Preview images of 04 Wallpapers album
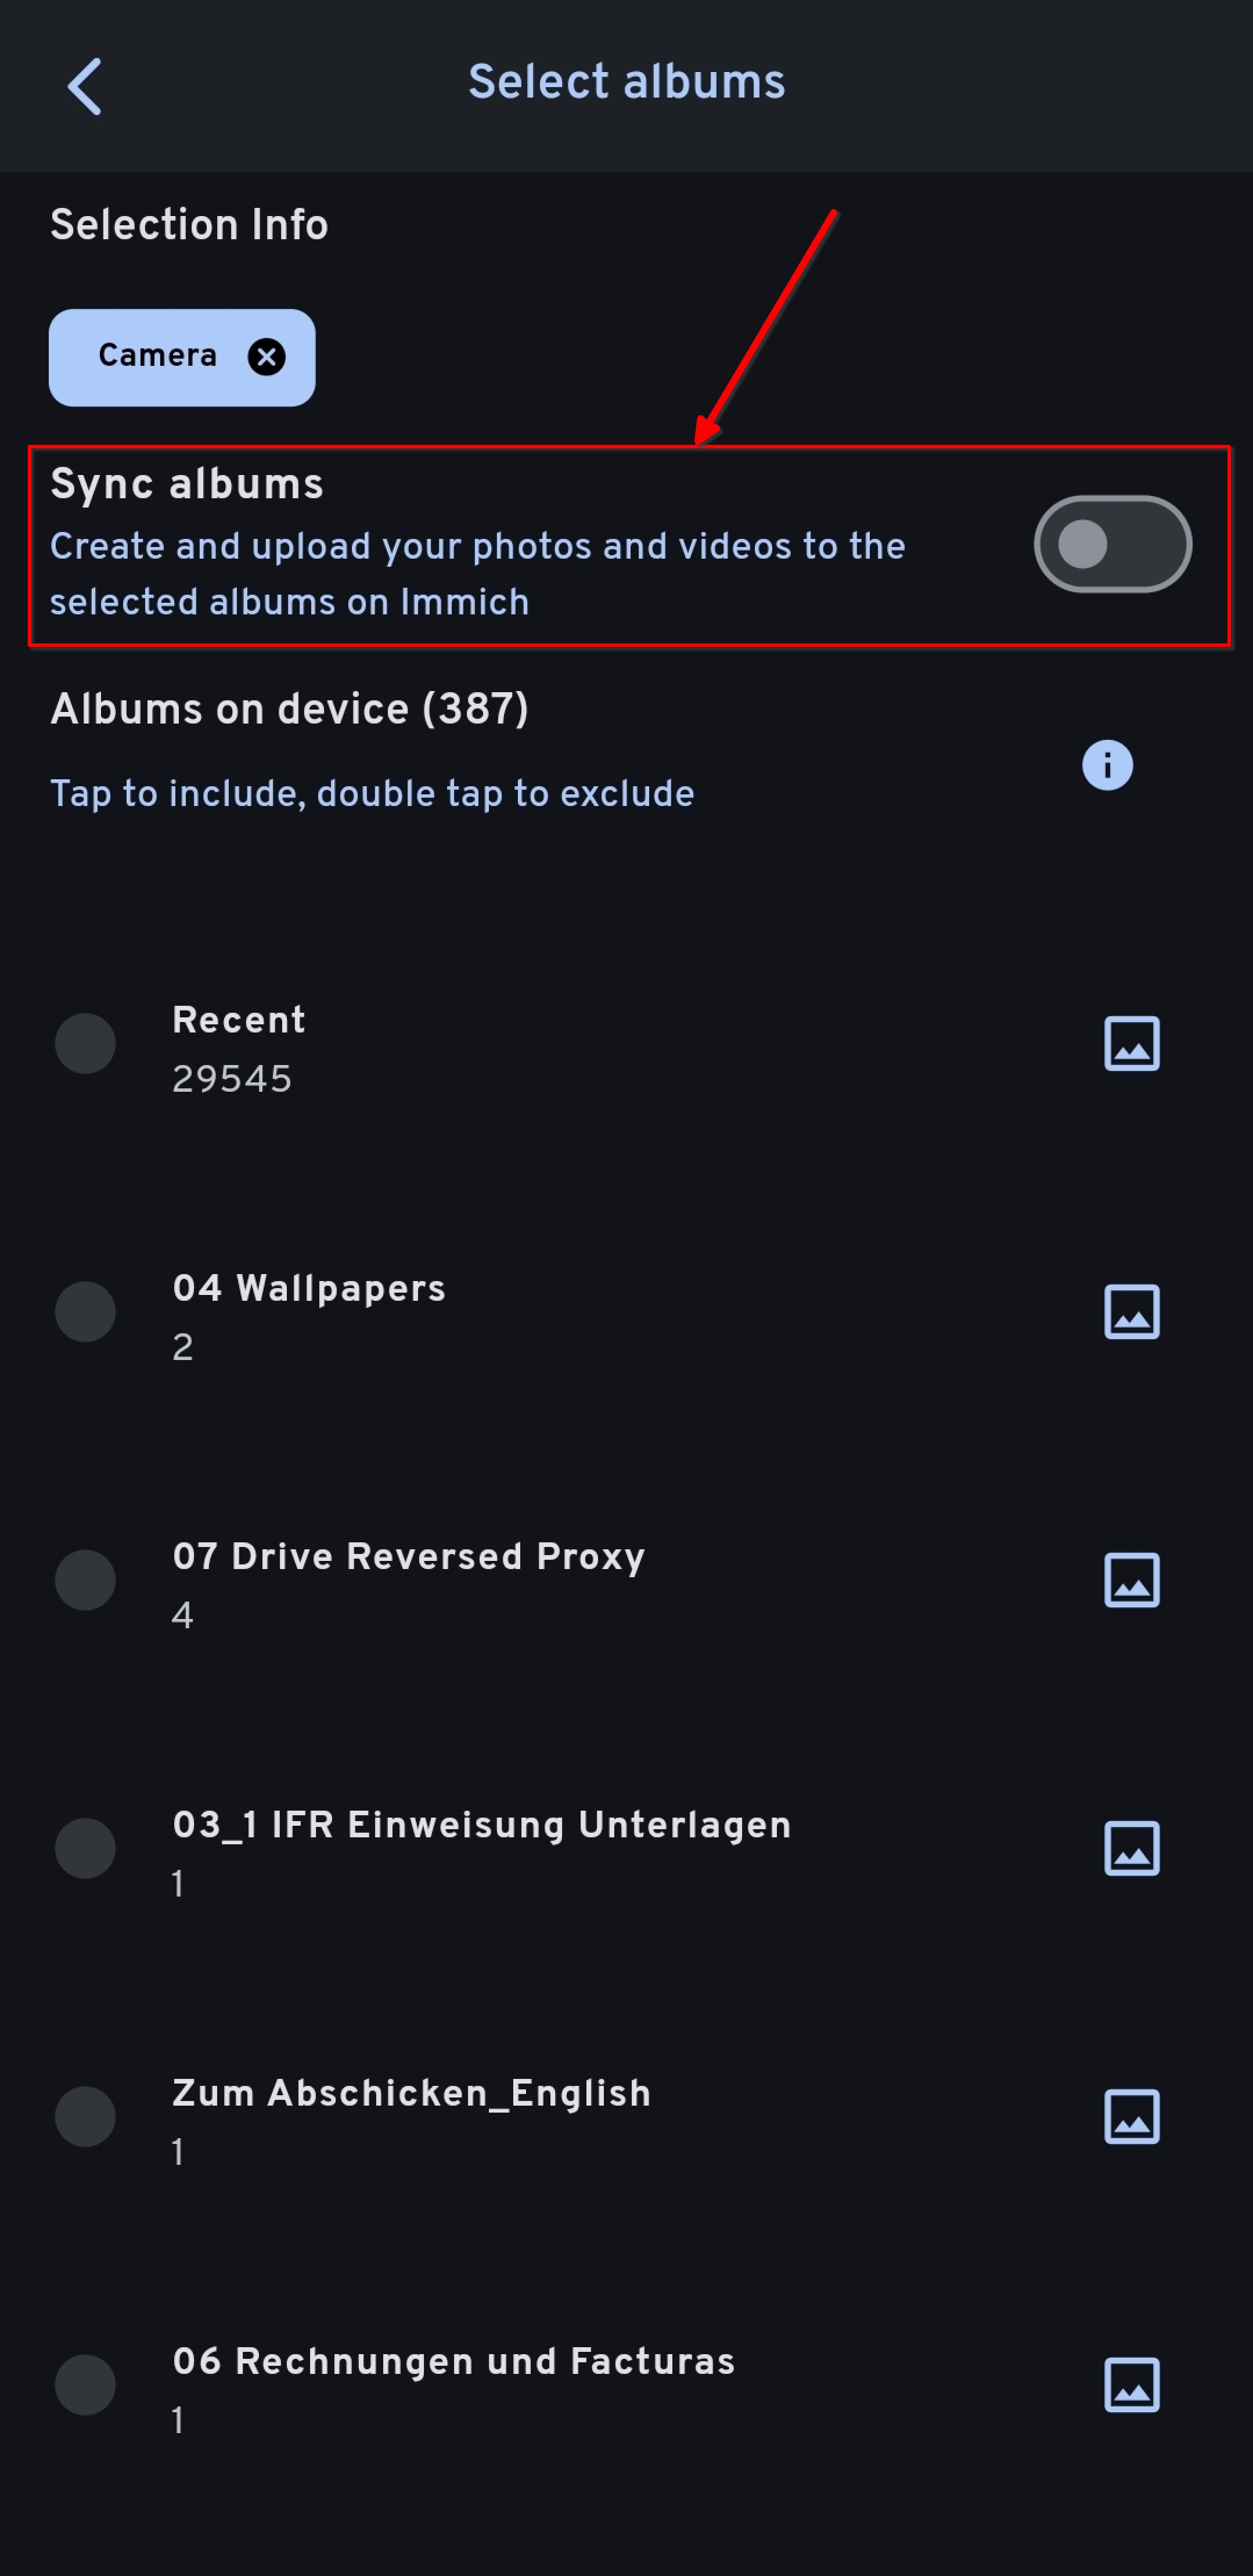The image size is (1253, 2576). 1131,1312
